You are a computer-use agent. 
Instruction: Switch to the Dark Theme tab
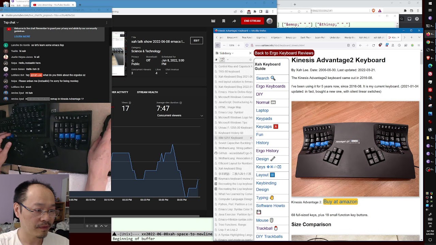(x=305, y=37)
